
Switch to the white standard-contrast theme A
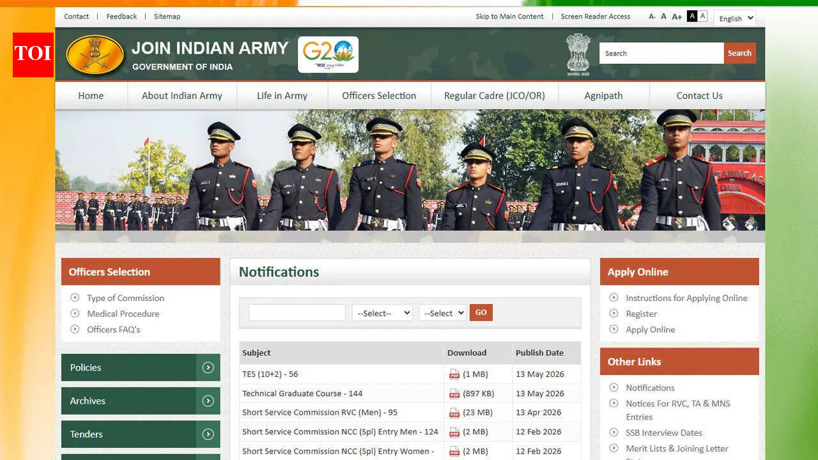click(703, 17)
